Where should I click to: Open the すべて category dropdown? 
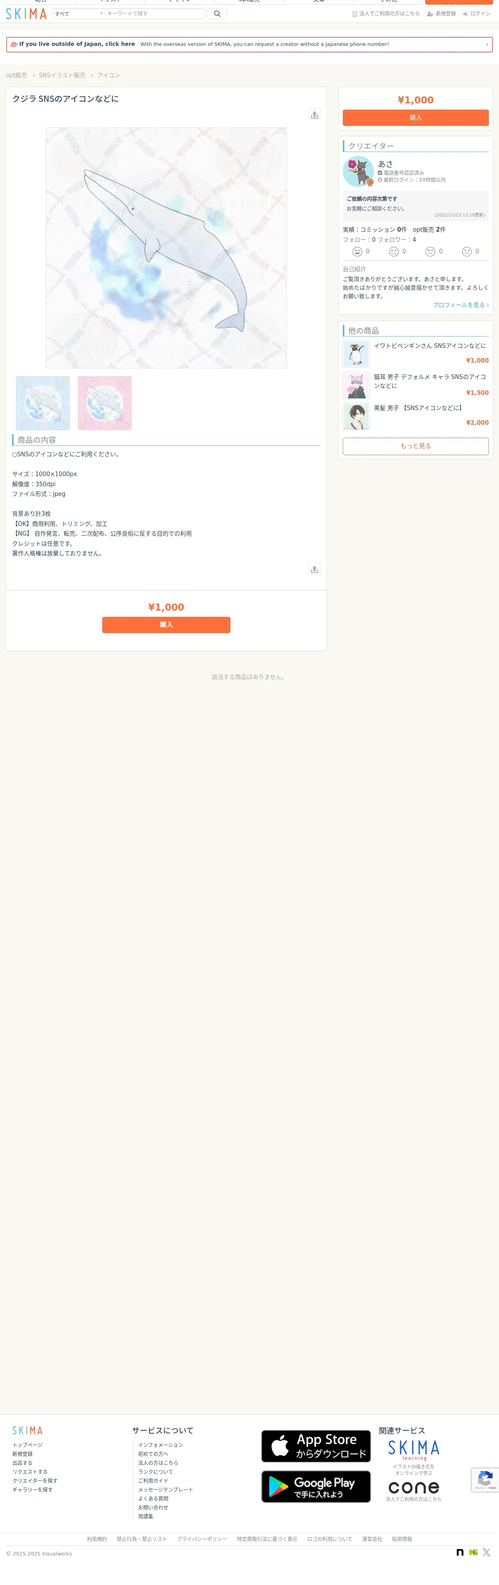(79, 14)
